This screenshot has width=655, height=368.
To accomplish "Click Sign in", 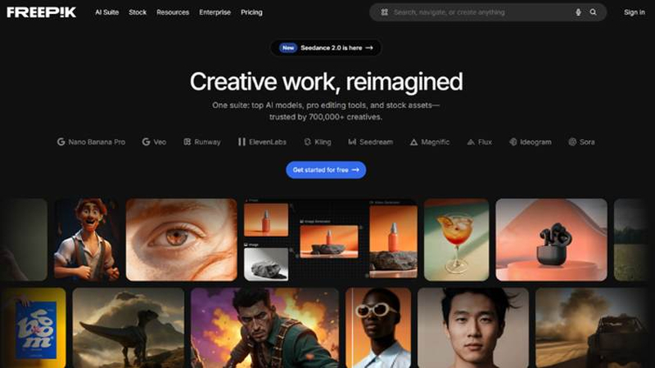I will click(634, 12).
